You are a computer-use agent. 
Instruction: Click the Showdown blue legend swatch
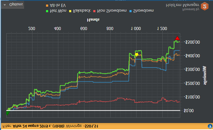(131, 11)
